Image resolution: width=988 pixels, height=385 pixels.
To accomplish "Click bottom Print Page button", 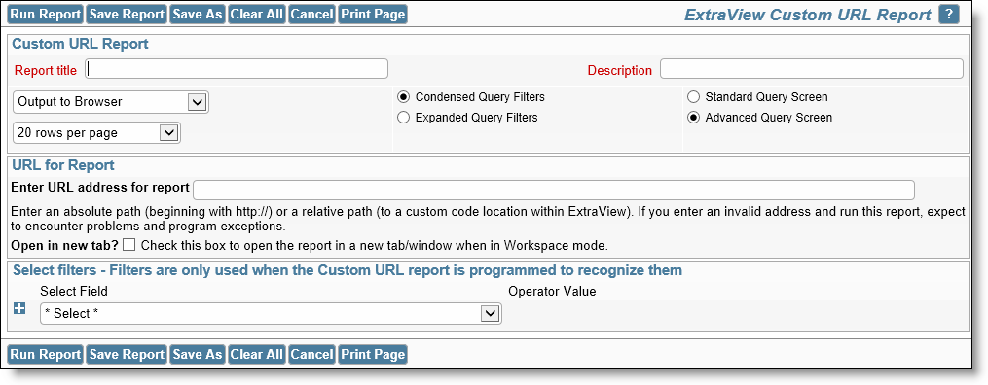I will pyautogui.click(x=373, y=355).
